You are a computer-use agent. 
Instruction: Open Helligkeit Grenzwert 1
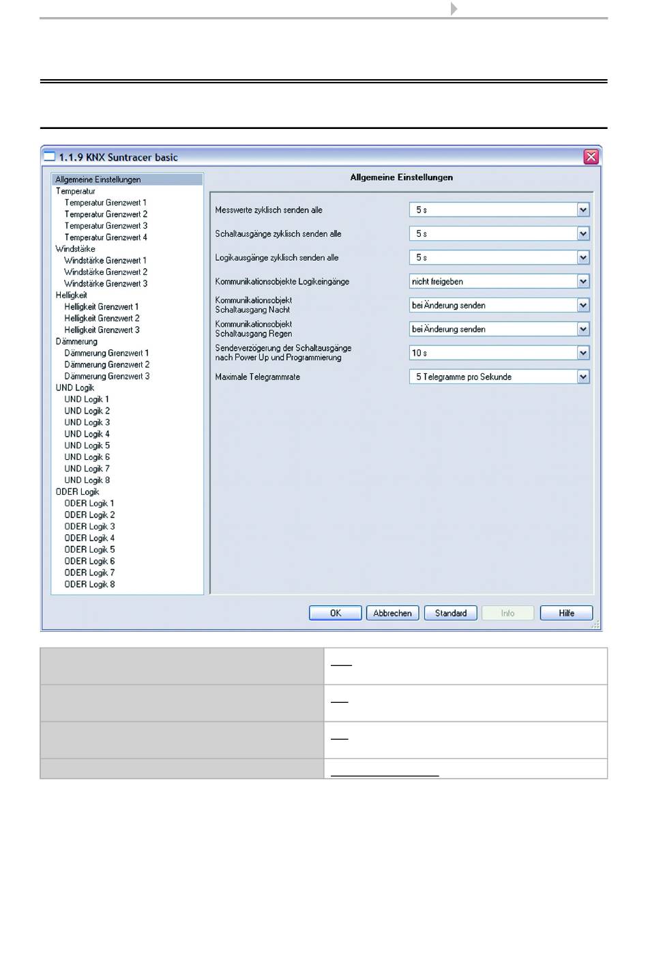tap(102, 307)
